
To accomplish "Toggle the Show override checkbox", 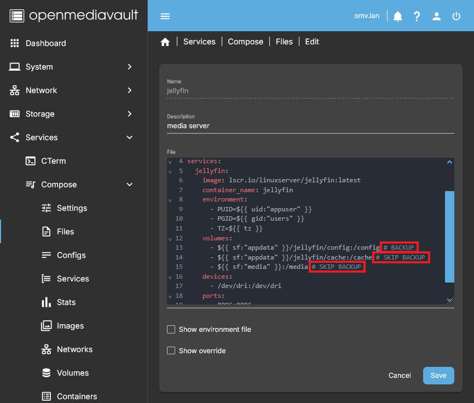I will 171,350.
